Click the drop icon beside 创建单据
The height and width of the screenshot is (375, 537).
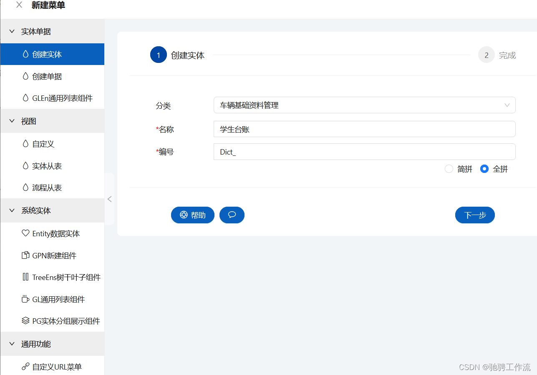tap(25, 76)
